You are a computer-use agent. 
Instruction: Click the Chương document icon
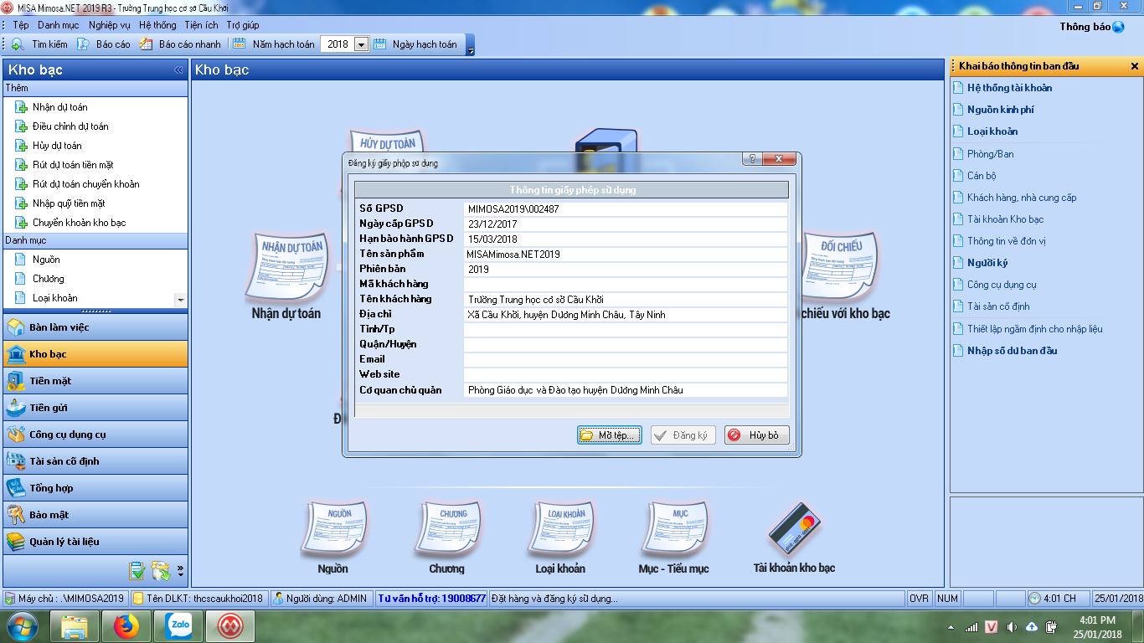pos(447,530)
